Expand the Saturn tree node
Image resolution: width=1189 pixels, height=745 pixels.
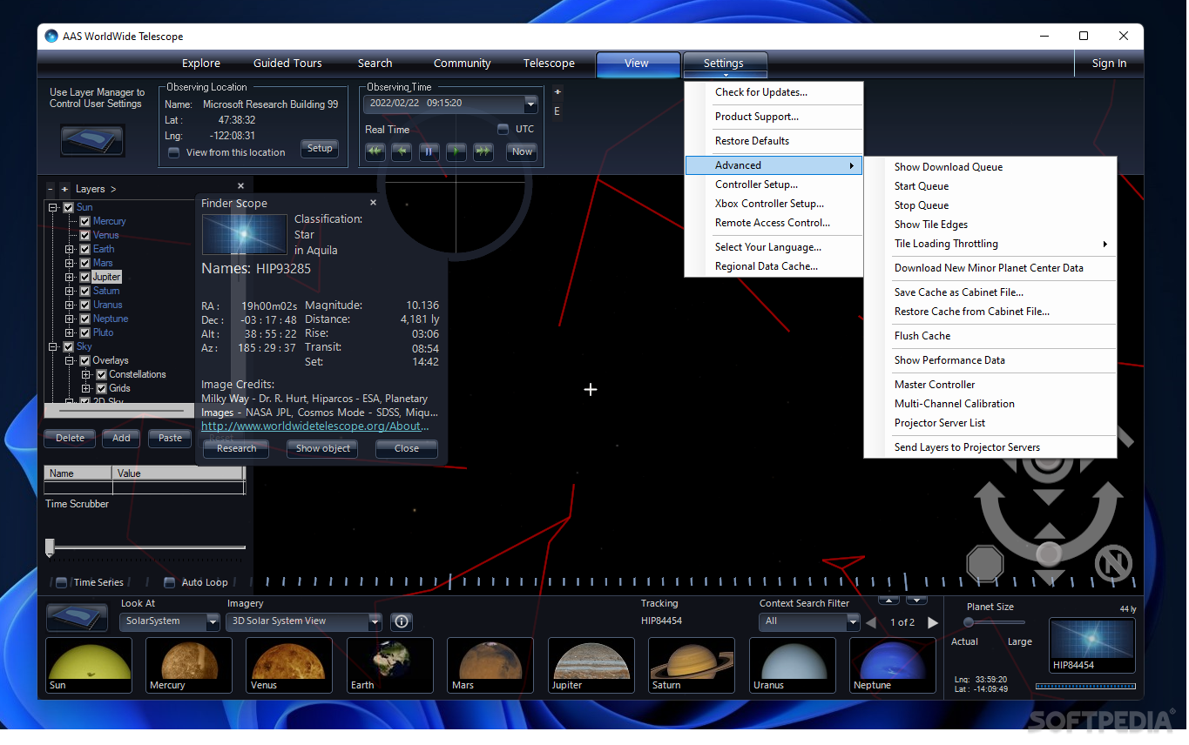(70, 291)
